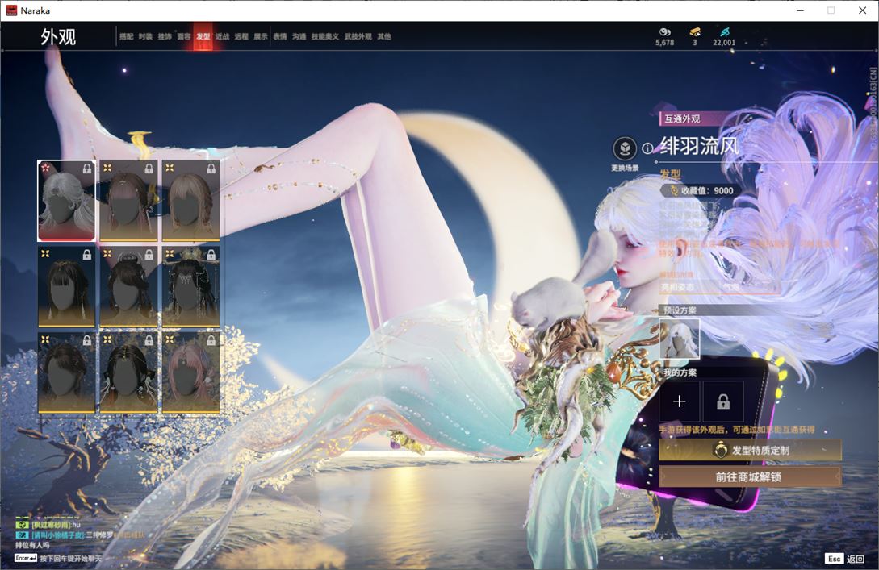Select the white-haired hairstyle in the first slot
The width and height of the screenshot is (879, 570).
[x=66, y=201]
